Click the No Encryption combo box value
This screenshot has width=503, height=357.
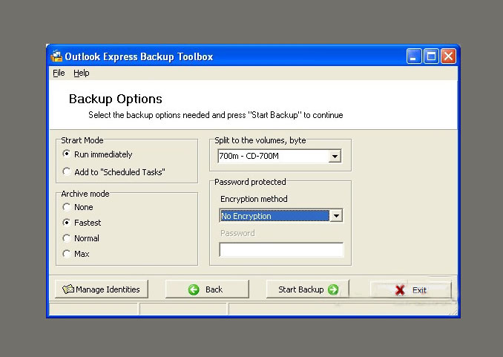pyautogui.click(x=274, y=216)
